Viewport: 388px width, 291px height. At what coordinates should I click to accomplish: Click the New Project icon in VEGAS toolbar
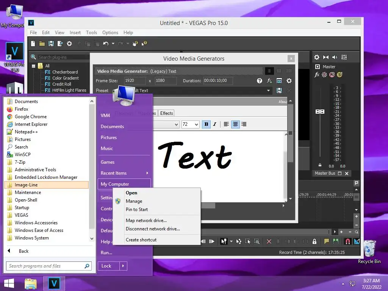pos(33,44)
